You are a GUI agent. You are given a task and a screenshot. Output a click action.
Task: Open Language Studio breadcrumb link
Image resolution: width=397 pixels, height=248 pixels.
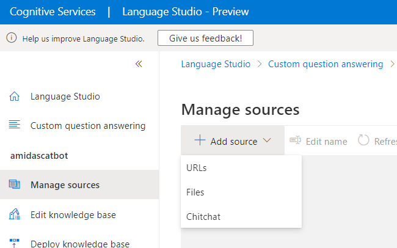click(216, 64)
